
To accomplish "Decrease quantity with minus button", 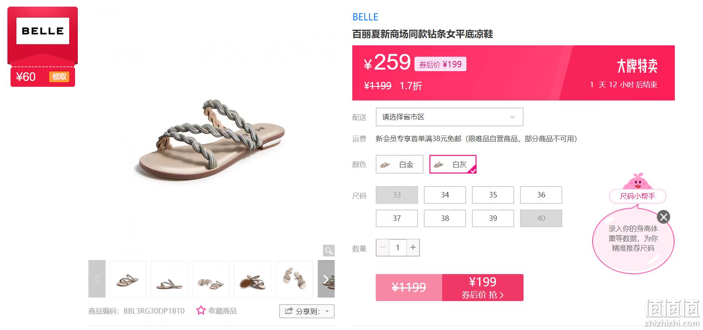I will coord(383,247).
